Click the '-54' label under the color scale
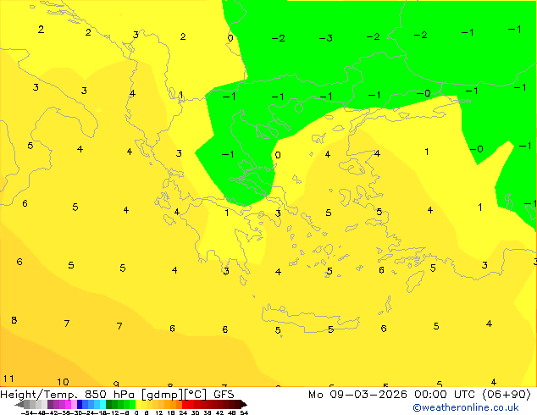Screen dimensions: 537x415 pos(27,412)
